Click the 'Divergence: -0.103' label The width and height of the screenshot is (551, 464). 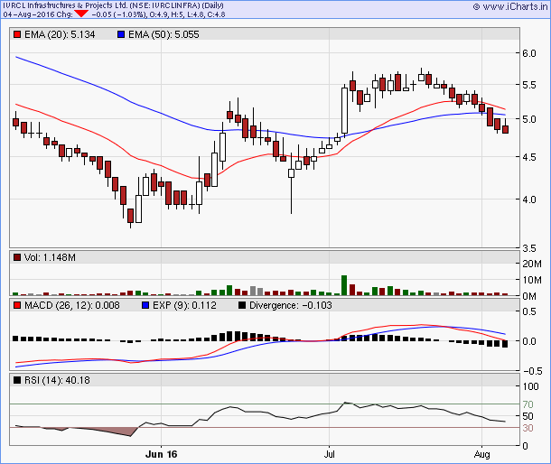coord(291,305)
